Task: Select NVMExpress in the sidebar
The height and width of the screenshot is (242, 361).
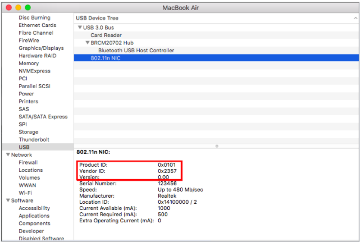Action: tap(34, 71)
